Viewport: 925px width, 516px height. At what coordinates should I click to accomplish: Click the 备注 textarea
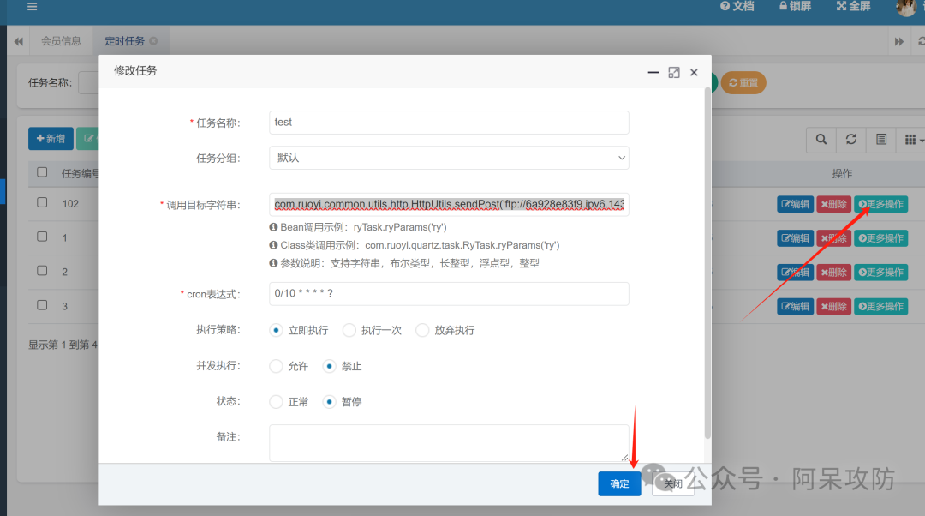449,443
